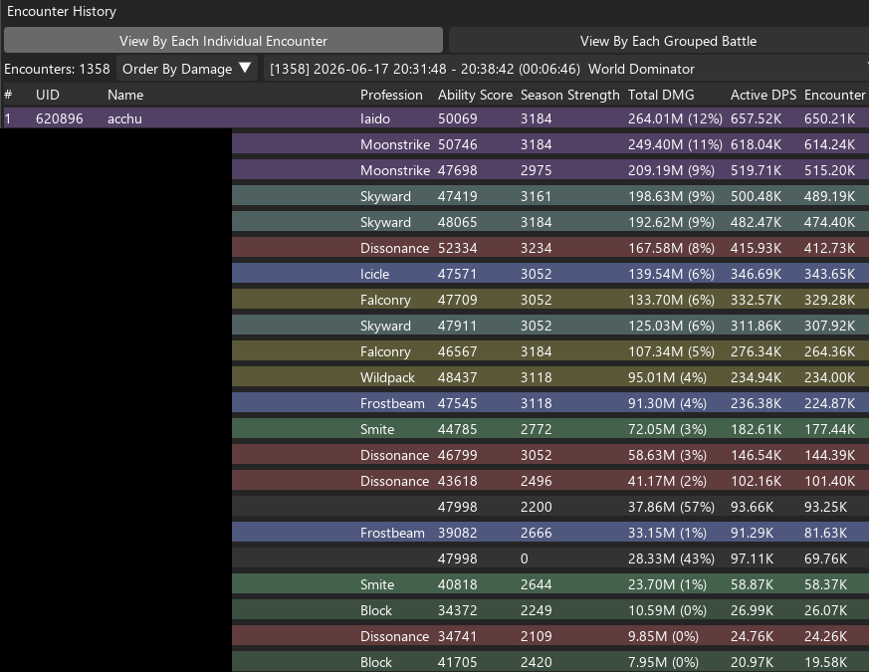This screenshot has width=869, height=672.
Task: Select the Block row with 7.95M damage
Action: [550, 662]
